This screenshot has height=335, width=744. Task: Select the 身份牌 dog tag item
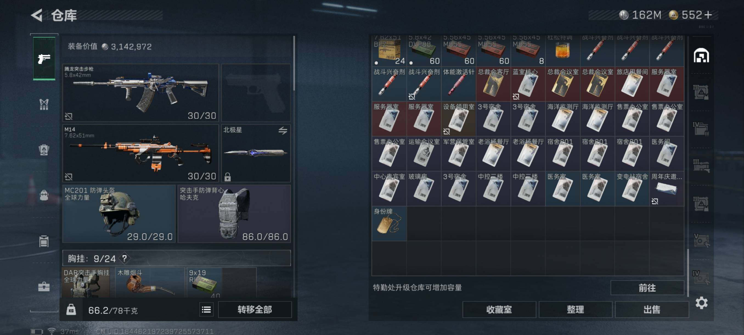pyautogui.click(x=389, y=224)
